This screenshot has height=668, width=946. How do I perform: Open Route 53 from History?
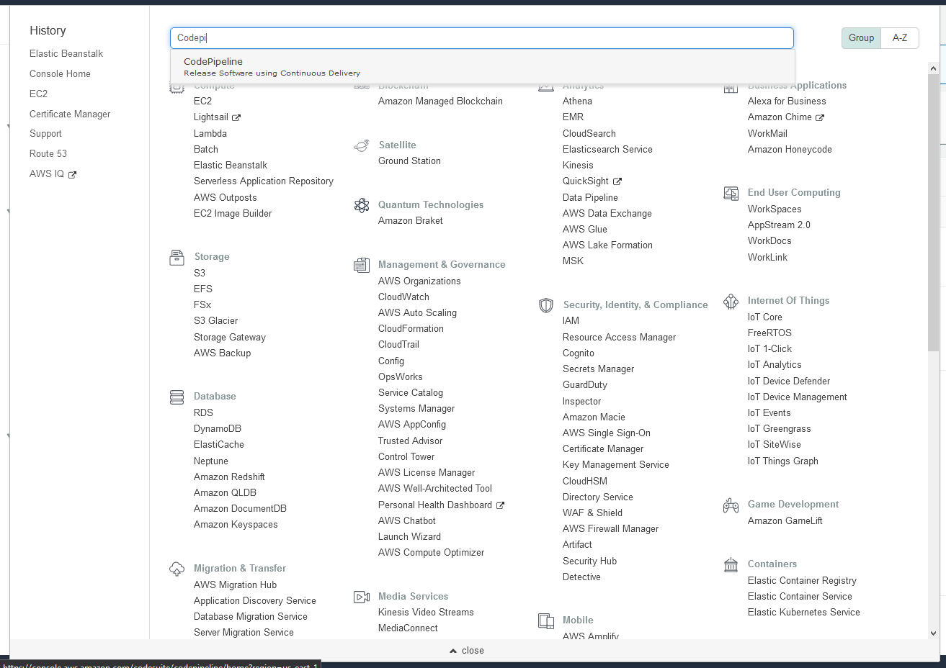click(48, 154)
